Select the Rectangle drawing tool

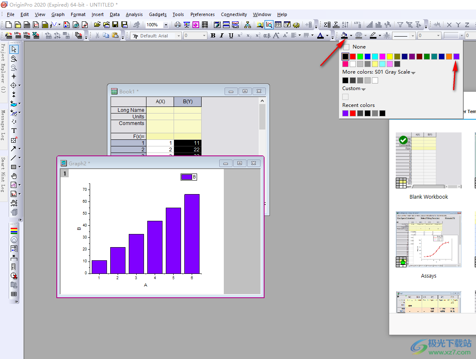click(13, 167)
